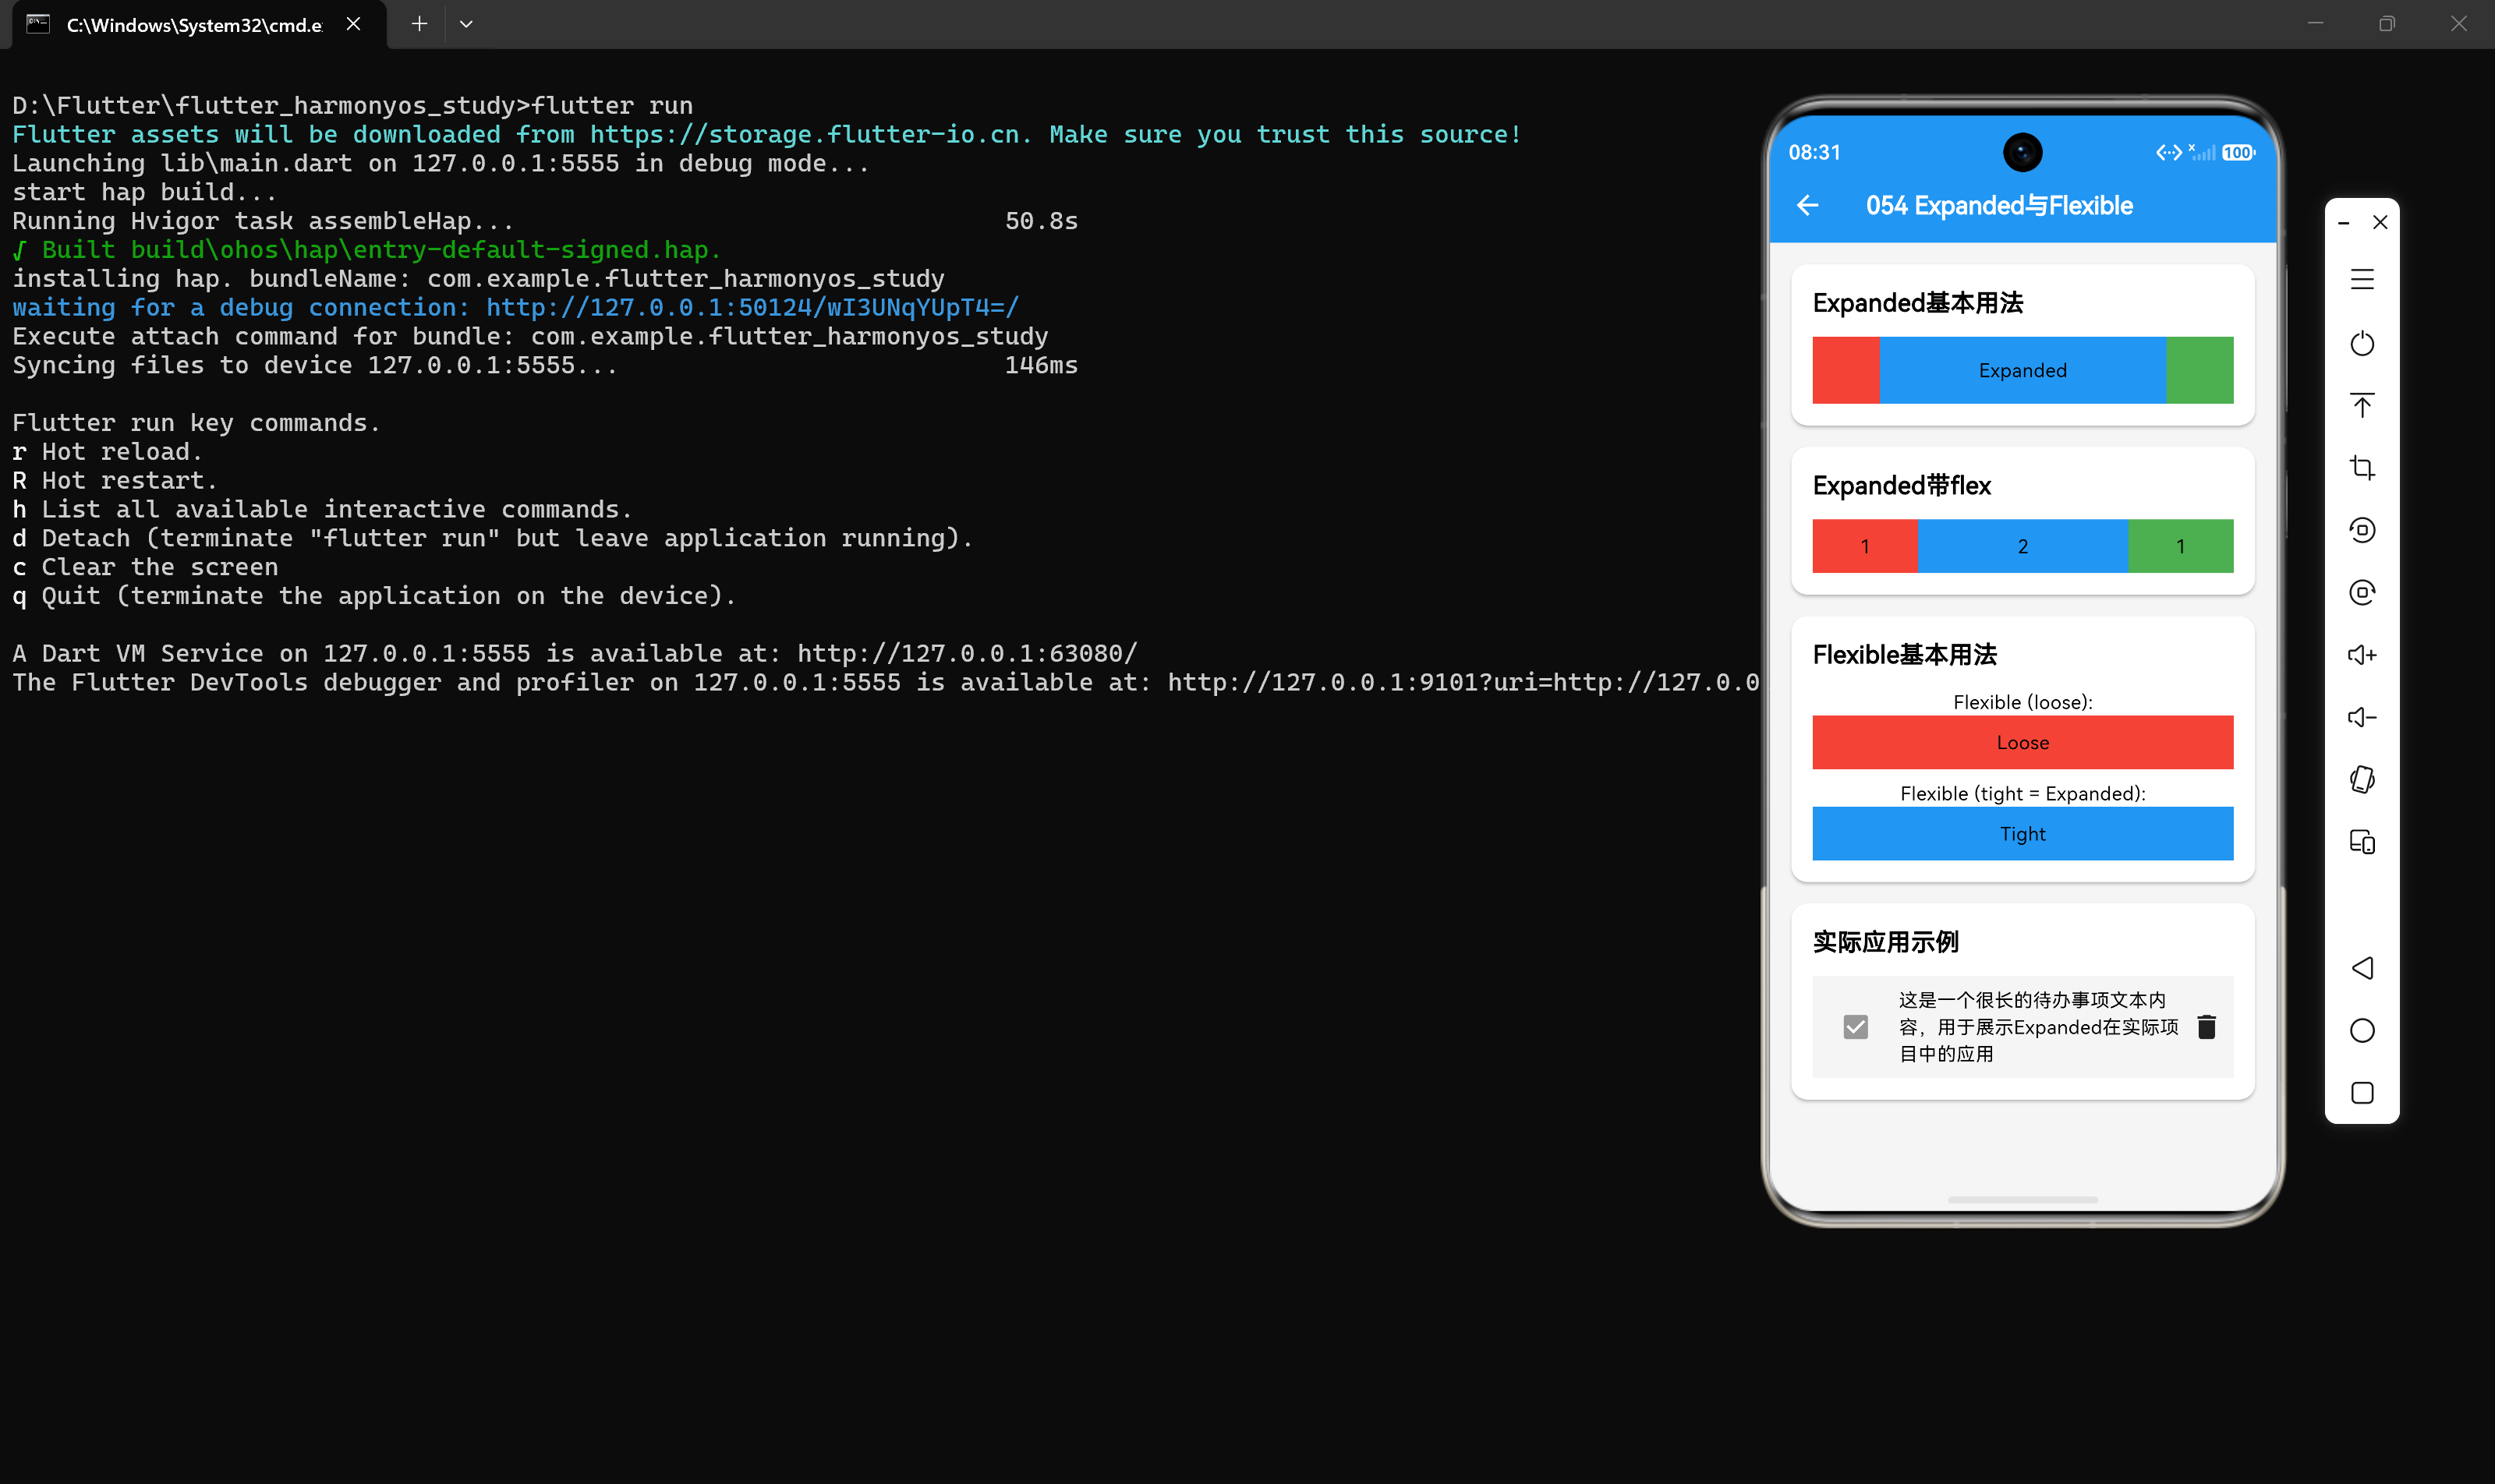
Task: Click the phone battery status indicator
Action: pos(2238,153)
